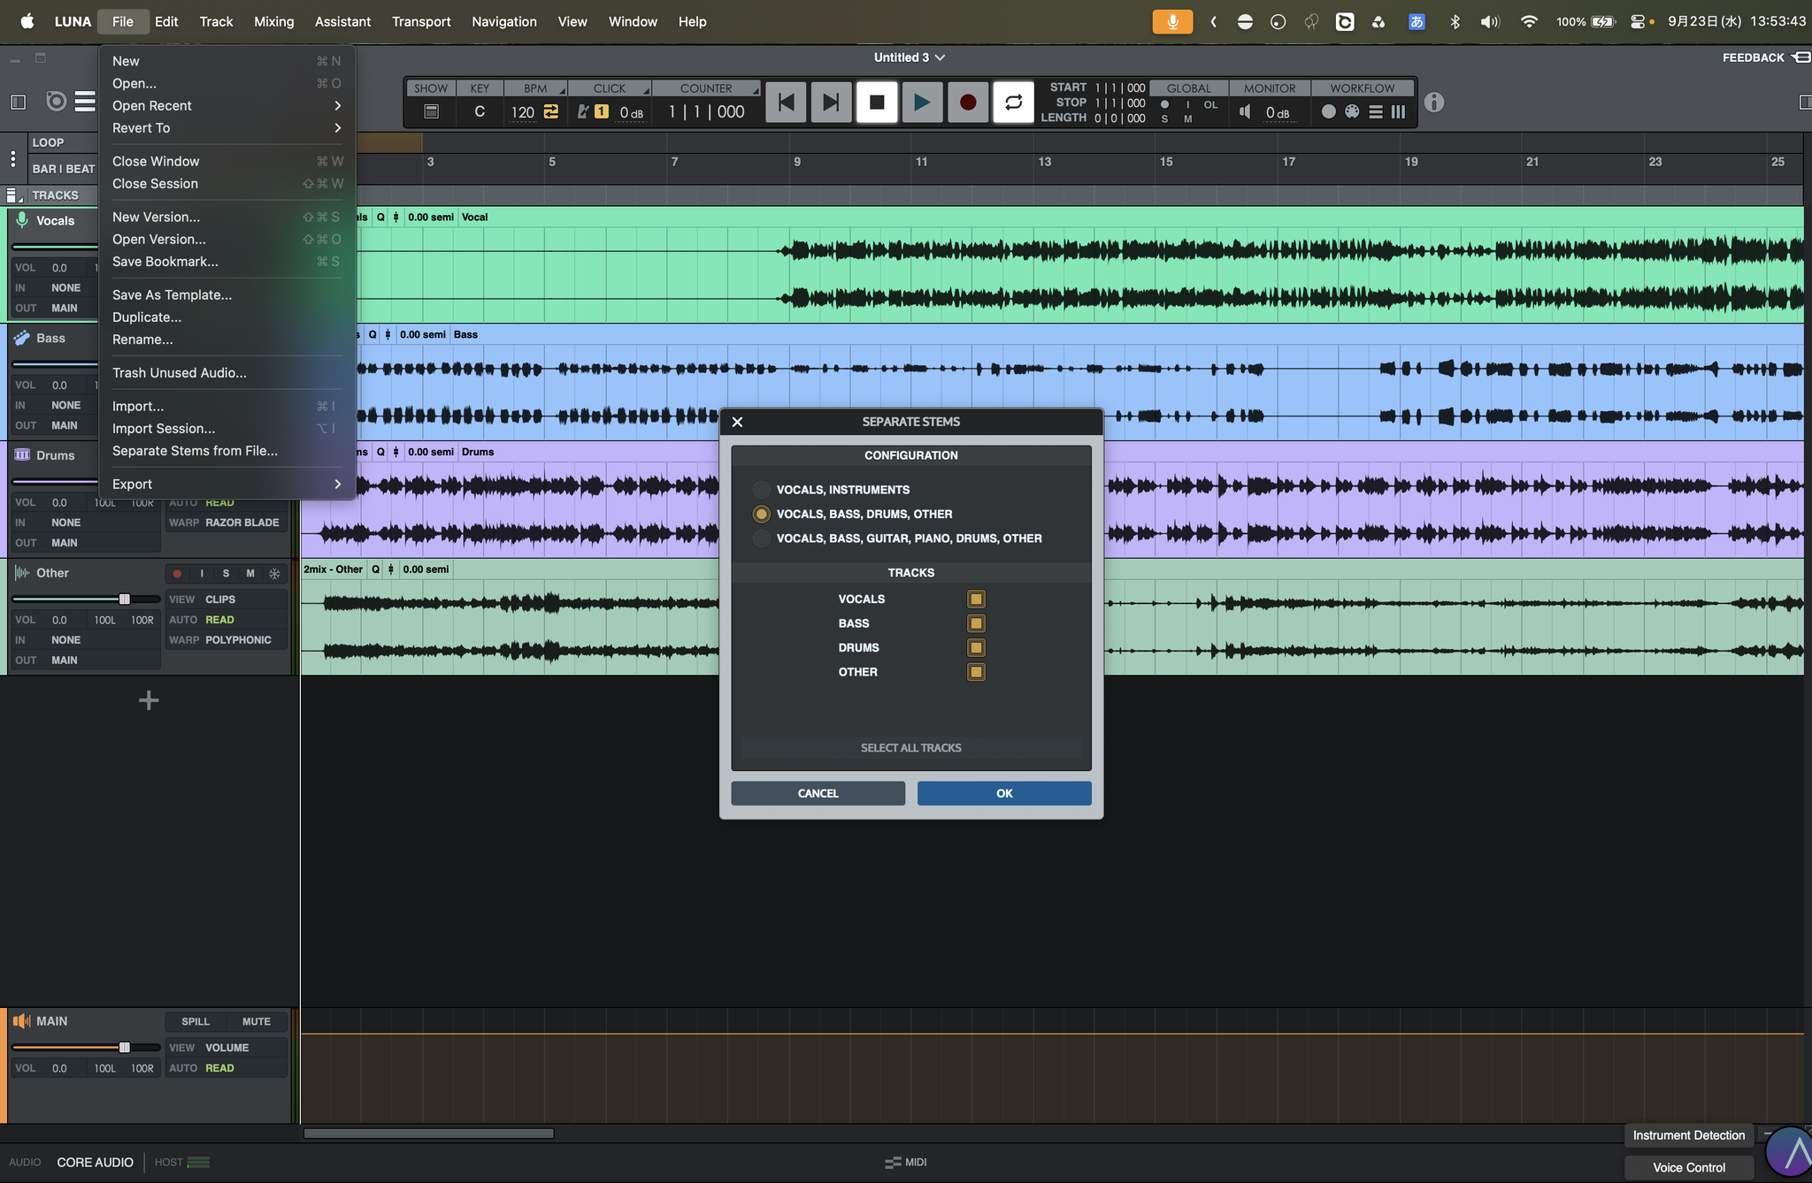
Task: Click the waveform icon of Other track
Action: [x=21, y=573]
